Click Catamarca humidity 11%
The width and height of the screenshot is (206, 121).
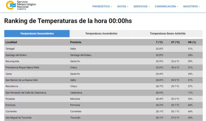point(190,93)
